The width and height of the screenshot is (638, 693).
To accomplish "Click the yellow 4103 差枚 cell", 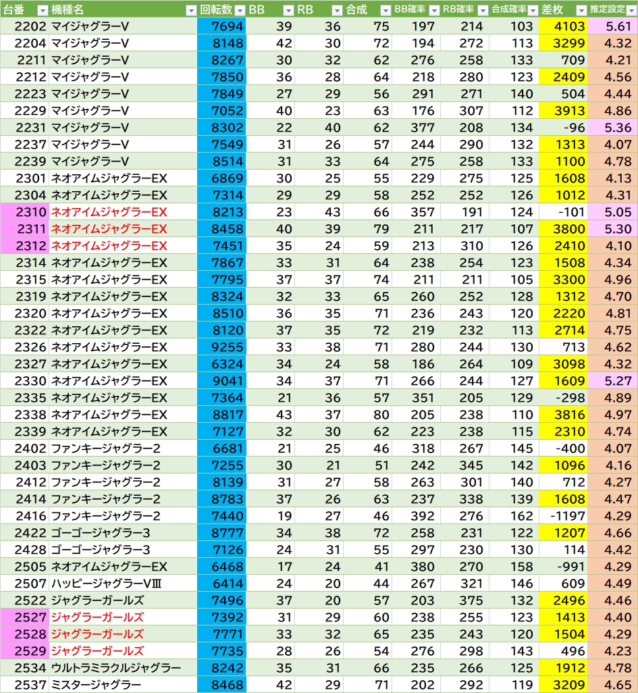I will point(563,26).
